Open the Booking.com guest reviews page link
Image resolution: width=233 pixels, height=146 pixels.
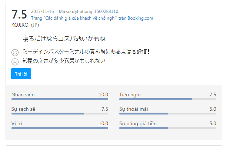[92, 18]
